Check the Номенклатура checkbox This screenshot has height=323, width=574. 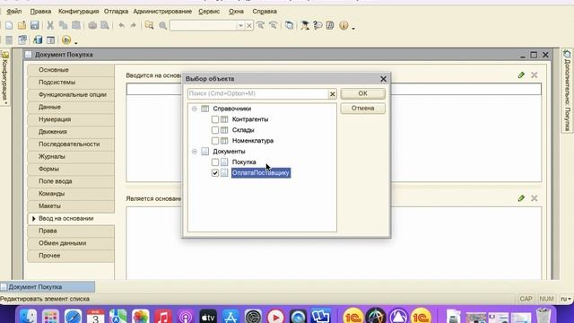[x=215, y=141]
